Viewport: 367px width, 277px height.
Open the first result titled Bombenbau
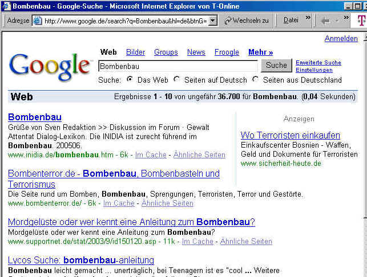(35, 117)
